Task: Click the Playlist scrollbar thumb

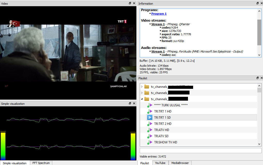Action: pyautogui.click(x=259, y=90)
